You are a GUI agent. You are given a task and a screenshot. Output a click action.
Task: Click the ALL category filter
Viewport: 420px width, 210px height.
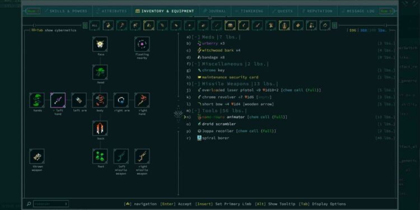tap(95, 25)
